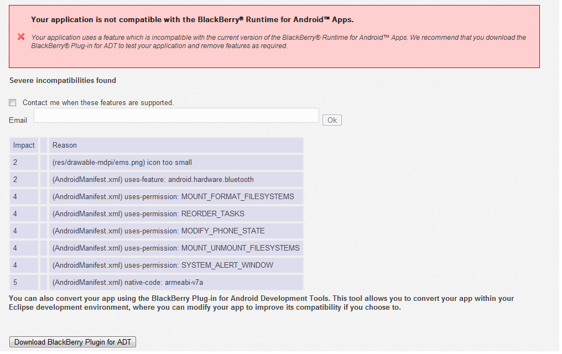Screen dimensions: 562x354
Task: Click Download BlackBerry Plugin for ADT button
Action: coord(73,342)
